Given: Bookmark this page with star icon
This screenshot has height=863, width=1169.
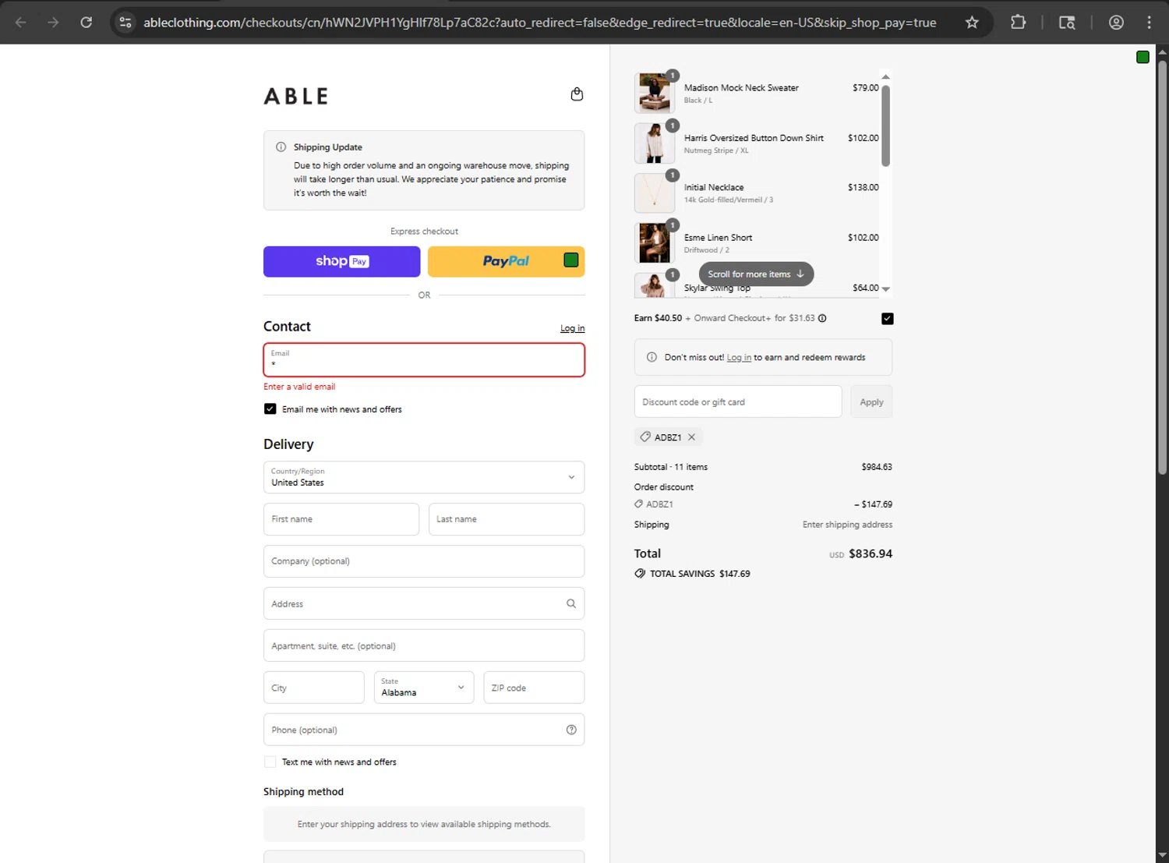Looking at the screenshot, I should [x=972, y=23].
